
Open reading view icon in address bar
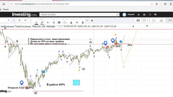152,4
